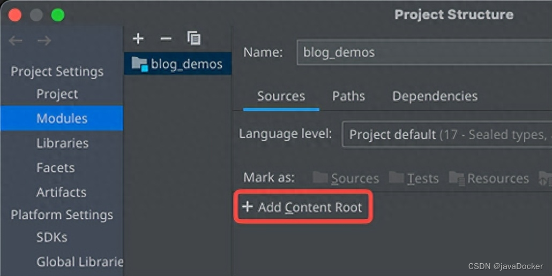The image size is (552, 276).
Task: Add a new module with plus icon
Action: 138,39
